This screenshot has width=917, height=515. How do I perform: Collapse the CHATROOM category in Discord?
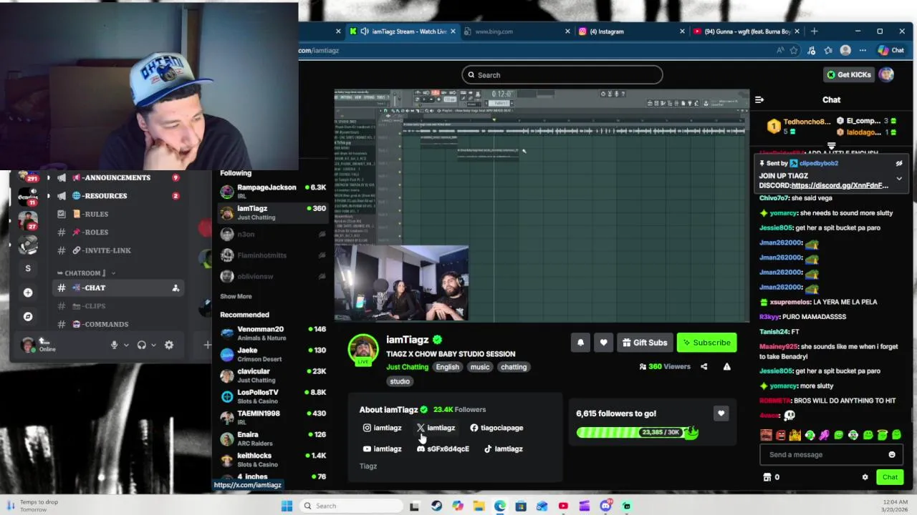tap(86, 273)
